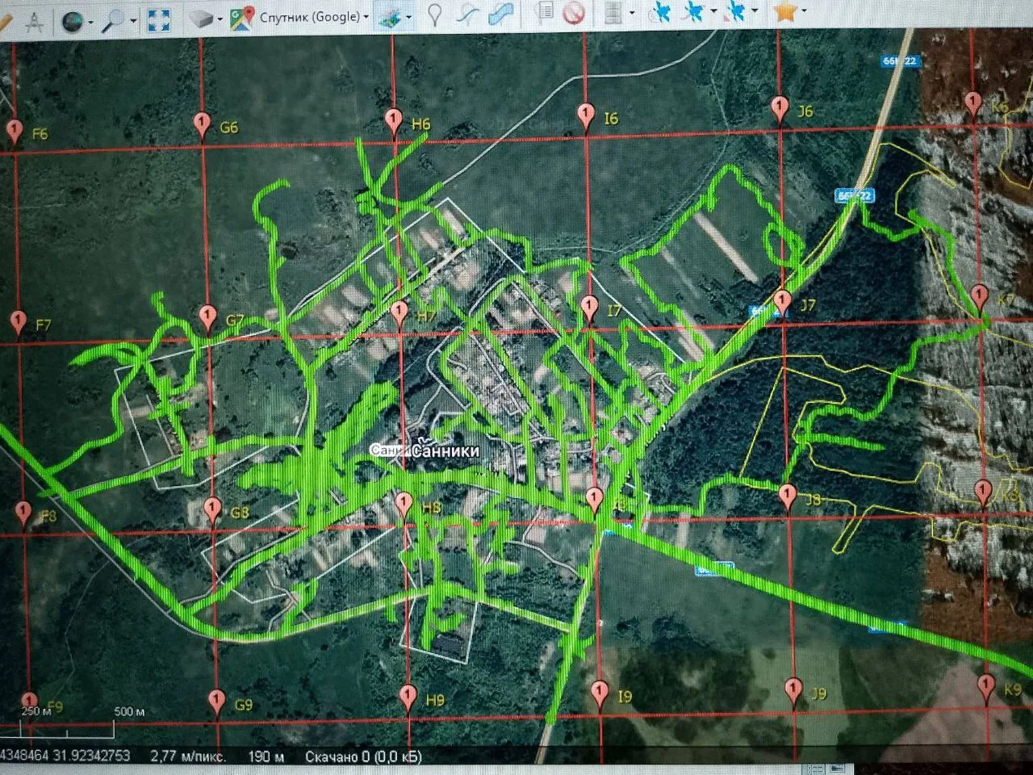Open the placemark manager list icon
The width and height of the screenshot is (1033, 775).
pos(546,12)
